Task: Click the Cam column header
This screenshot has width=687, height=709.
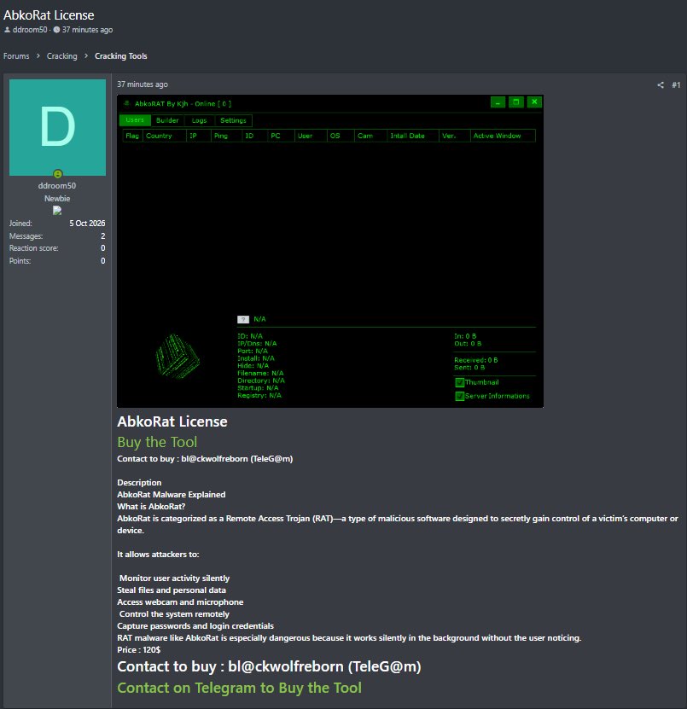Action: [370, 136]
